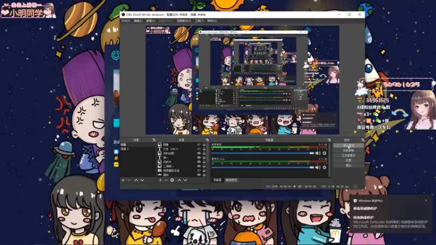Screen dimensions: 436x245
Task: Remove selected source with minus icon in 来源 panel
Action: pos(166,180)
